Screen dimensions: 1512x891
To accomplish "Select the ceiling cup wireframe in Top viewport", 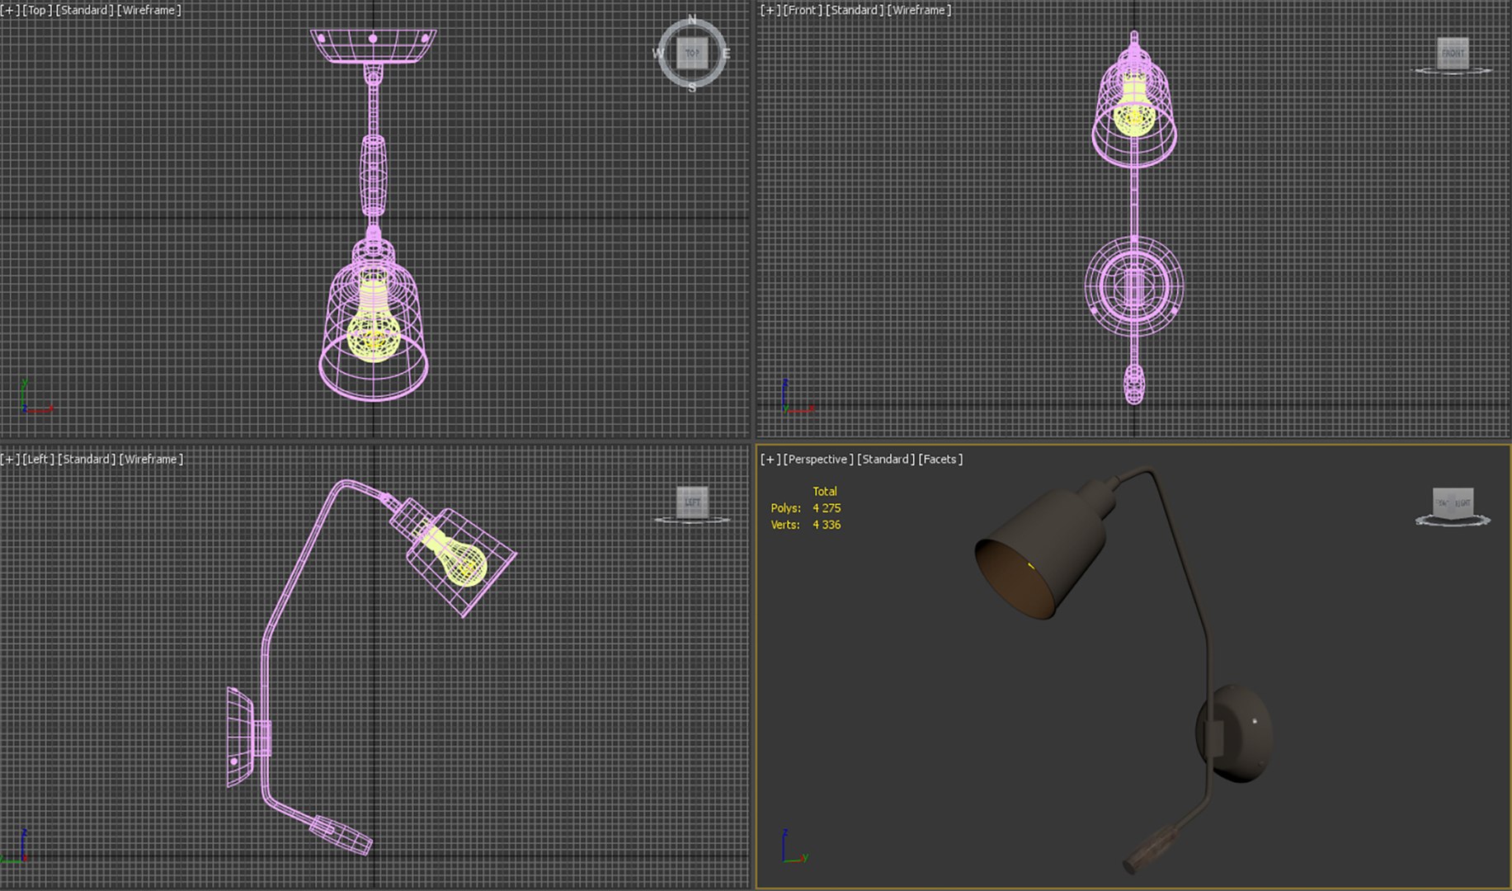I will 374,46.
